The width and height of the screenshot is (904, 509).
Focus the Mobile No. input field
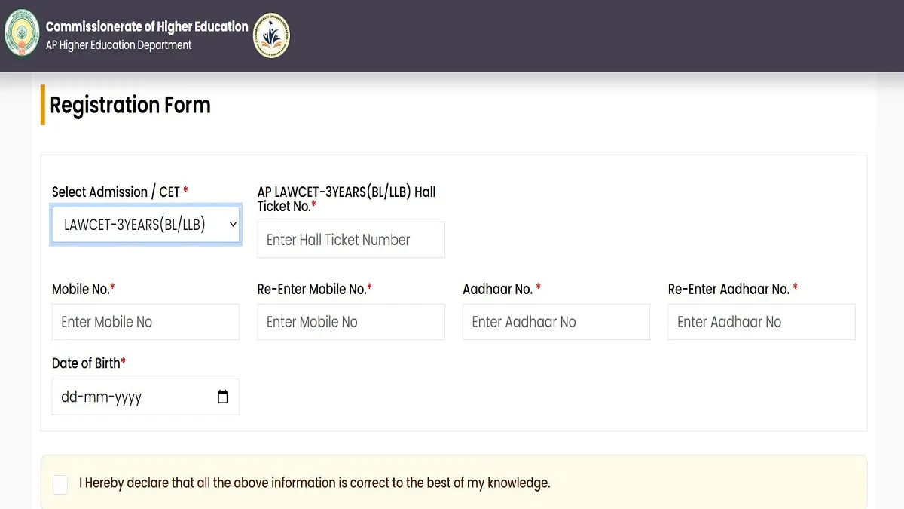[145, 322]
